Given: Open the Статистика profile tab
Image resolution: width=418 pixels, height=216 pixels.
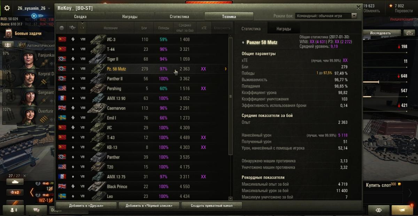Looking at the screenshot, I should pos(179,16).
